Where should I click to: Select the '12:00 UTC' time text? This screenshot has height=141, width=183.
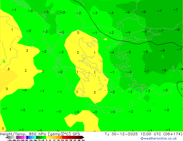(x=151, y=134)
